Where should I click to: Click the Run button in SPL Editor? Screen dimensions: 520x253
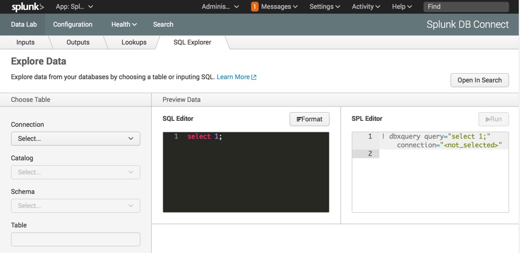click(493, 119)
